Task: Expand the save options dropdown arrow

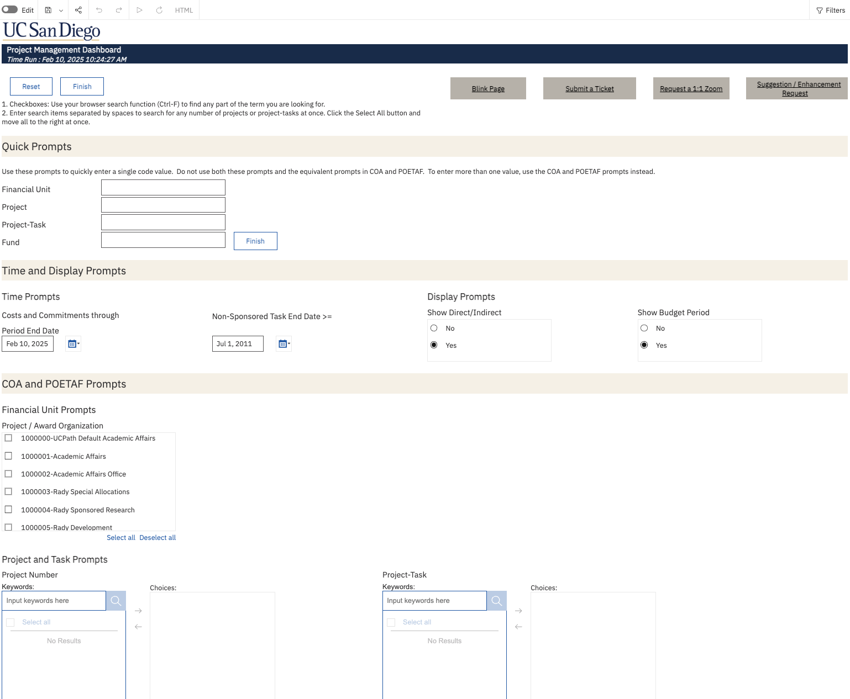Action: tap(61, 10)
